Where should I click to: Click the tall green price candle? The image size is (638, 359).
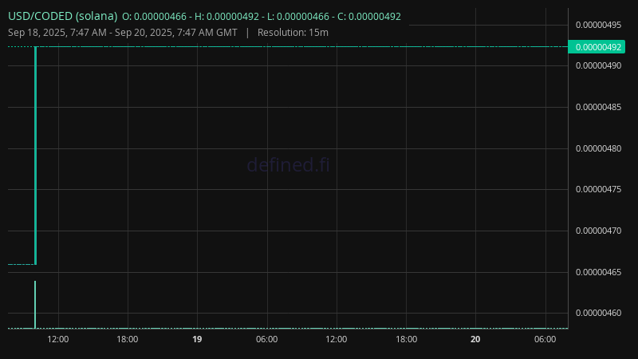tap(36, 156)
